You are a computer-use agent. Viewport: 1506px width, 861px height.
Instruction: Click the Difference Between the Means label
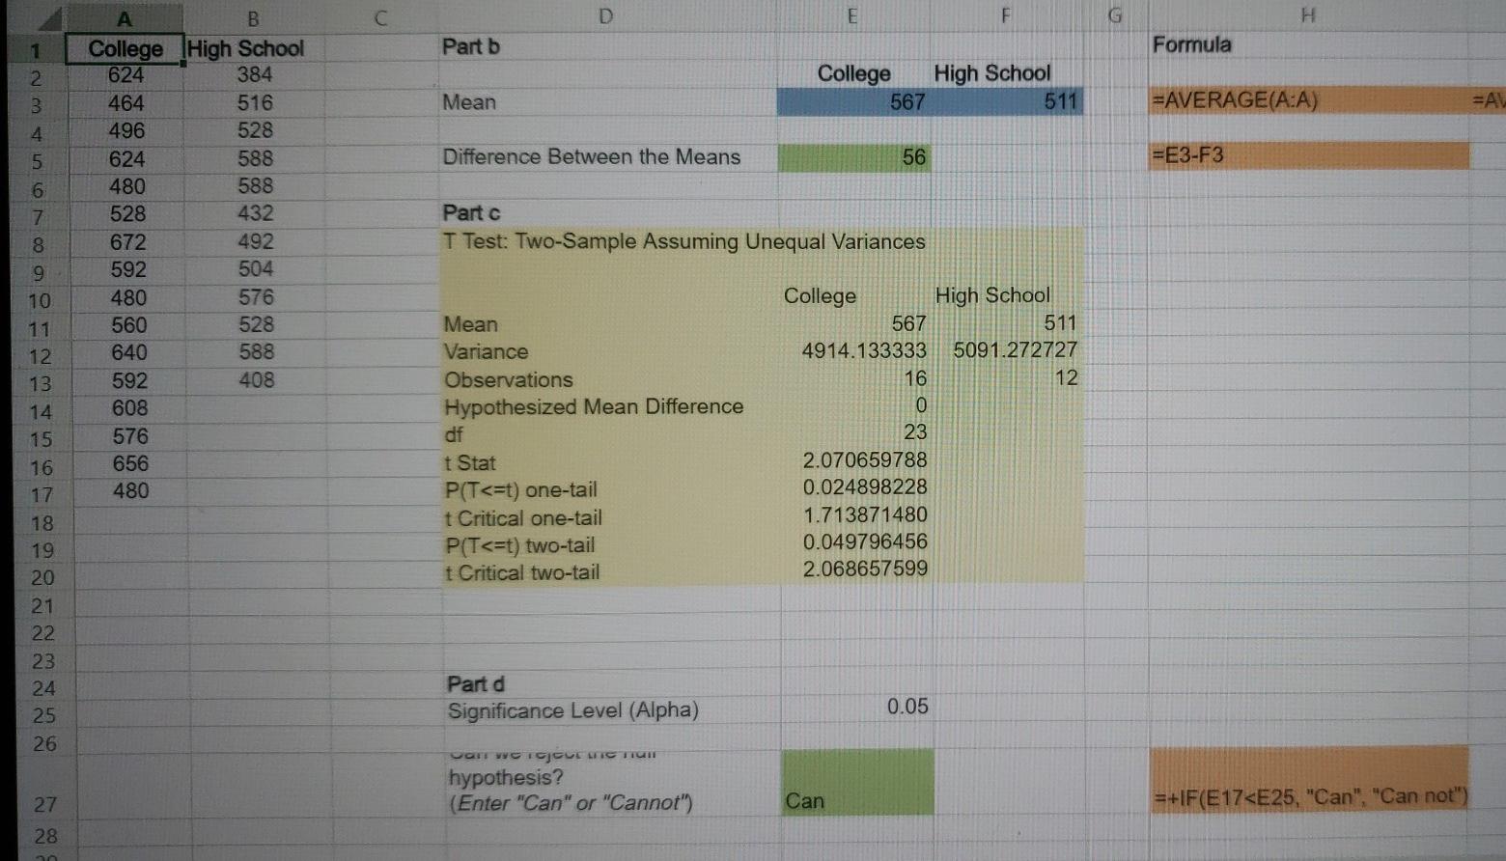pos(591,157)
